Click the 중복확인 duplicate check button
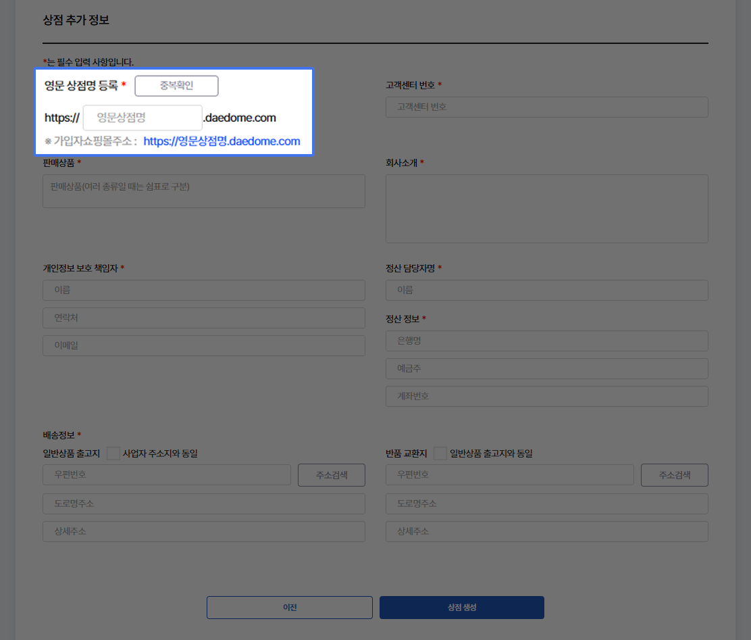 [x=176, y=86]
